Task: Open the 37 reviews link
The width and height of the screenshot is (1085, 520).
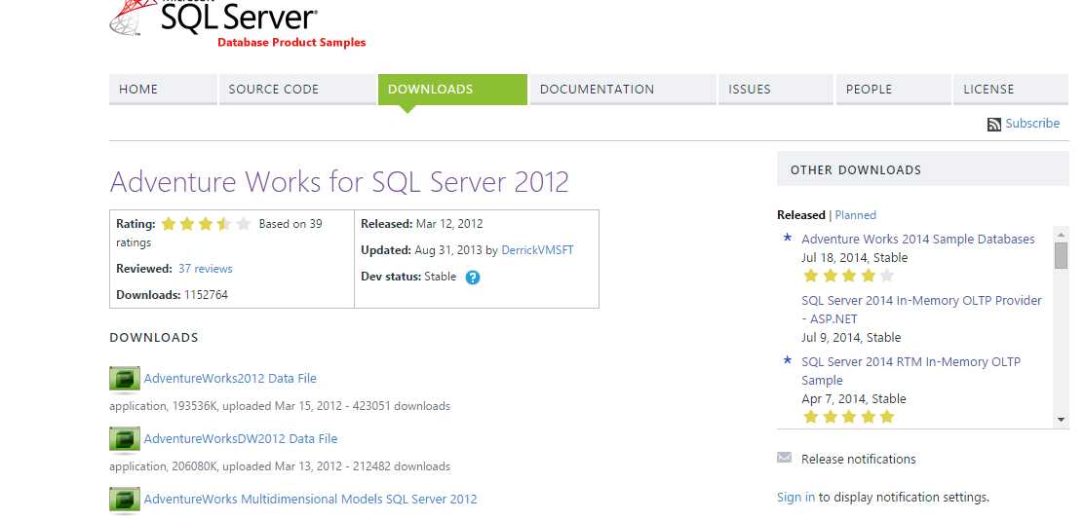Action: [206, 269]
